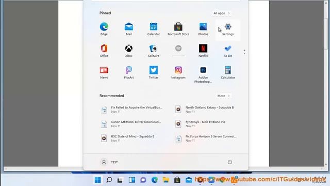Open 'Fix Forza Horizon 5 Server Connect...' document
This screenshot has width=330, height=186.
tap(206, 138)
